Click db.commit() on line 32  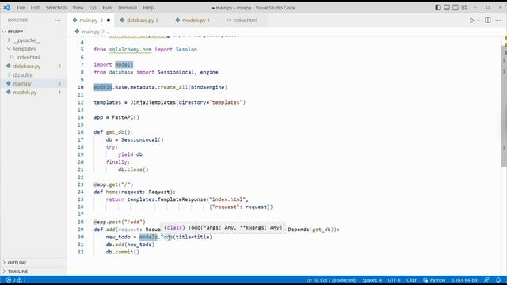click(123, 252)
